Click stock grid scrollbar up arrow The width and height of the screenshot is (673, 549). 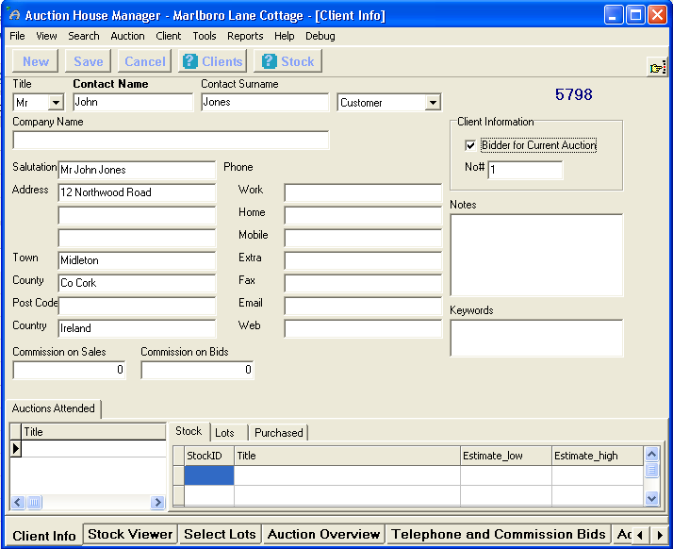(651, 454)
